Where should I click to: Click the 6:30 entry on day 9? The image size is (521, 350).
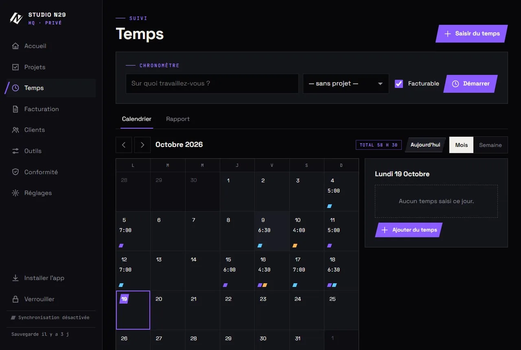[x=264, y=230]
